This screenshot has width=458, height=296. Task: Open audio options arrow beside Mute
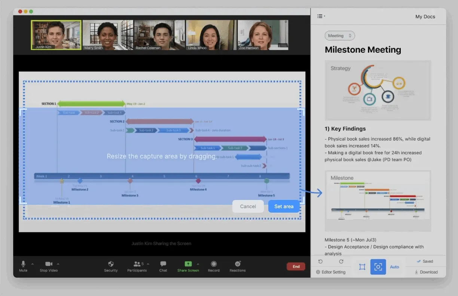32,264
